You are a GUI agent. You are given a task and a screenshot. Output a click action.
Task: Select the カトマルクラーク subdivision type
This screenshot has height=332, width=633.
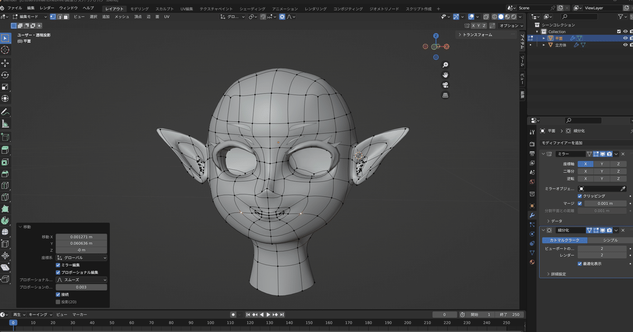pos(564,240)
